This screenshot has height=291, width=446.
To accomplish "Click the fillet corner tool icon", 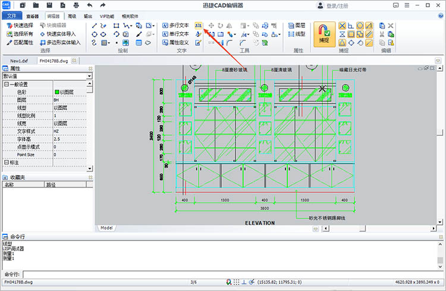I will pos(230,43).
